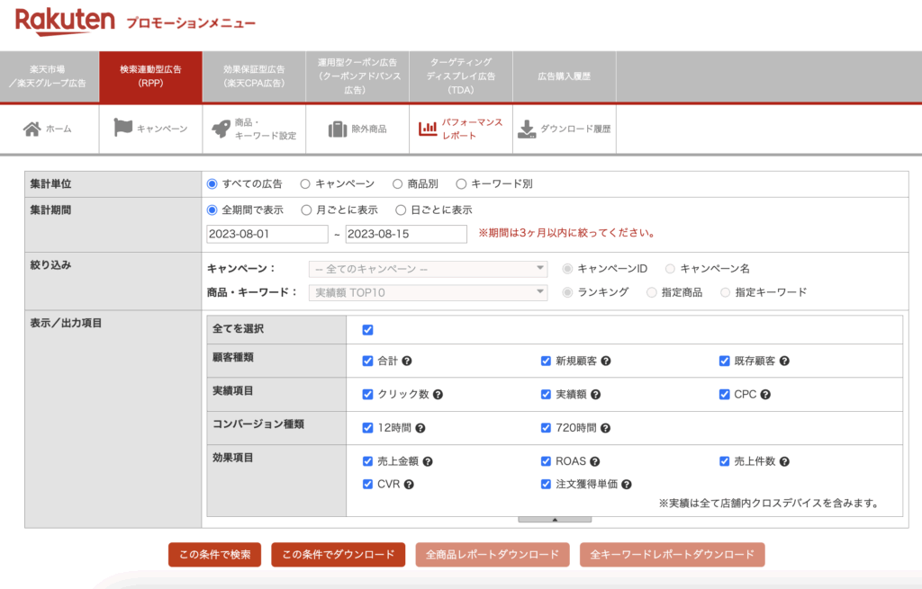
Task: Toggle the 全てを選択 checkbox
Action: click(x=368, y=330)
